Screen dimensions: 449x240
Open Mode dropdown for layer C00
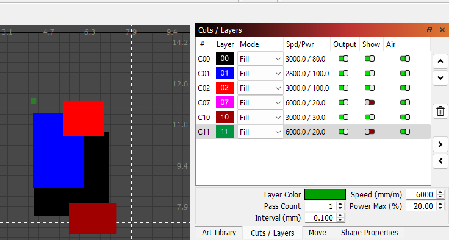(260, 59)
